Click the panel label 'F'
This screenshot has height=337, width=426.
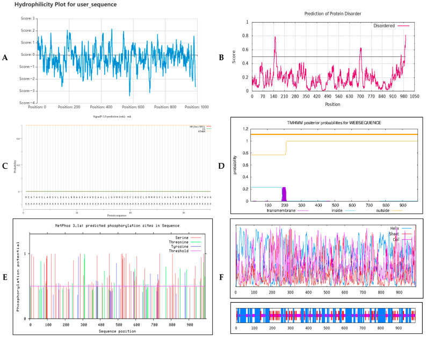221,277
